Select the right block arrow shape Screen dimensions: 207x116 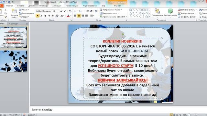click(140, 13)
